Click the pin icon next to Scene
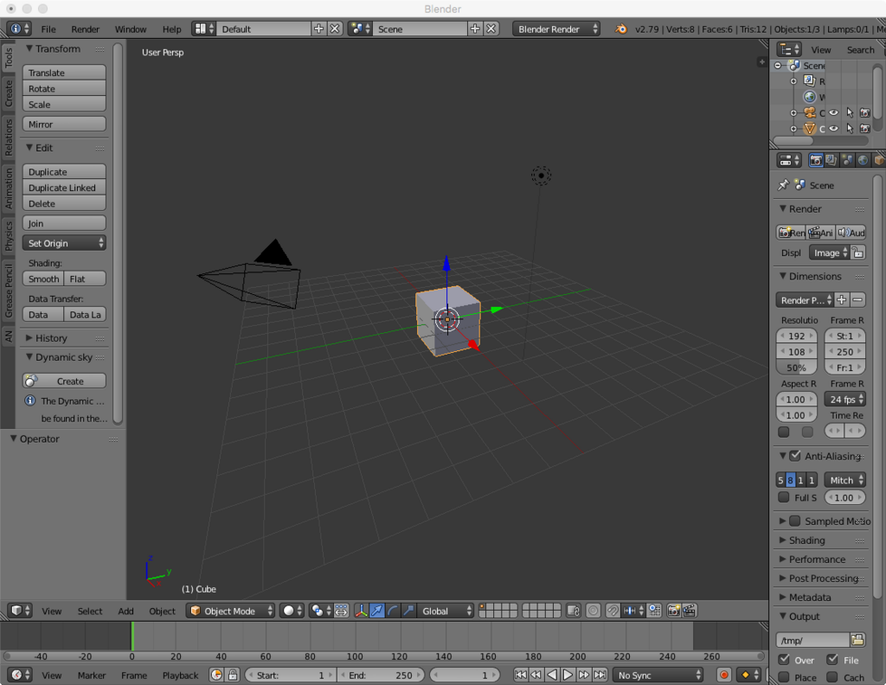The width and height of the screenshot is (886, 685). point(783,185)
